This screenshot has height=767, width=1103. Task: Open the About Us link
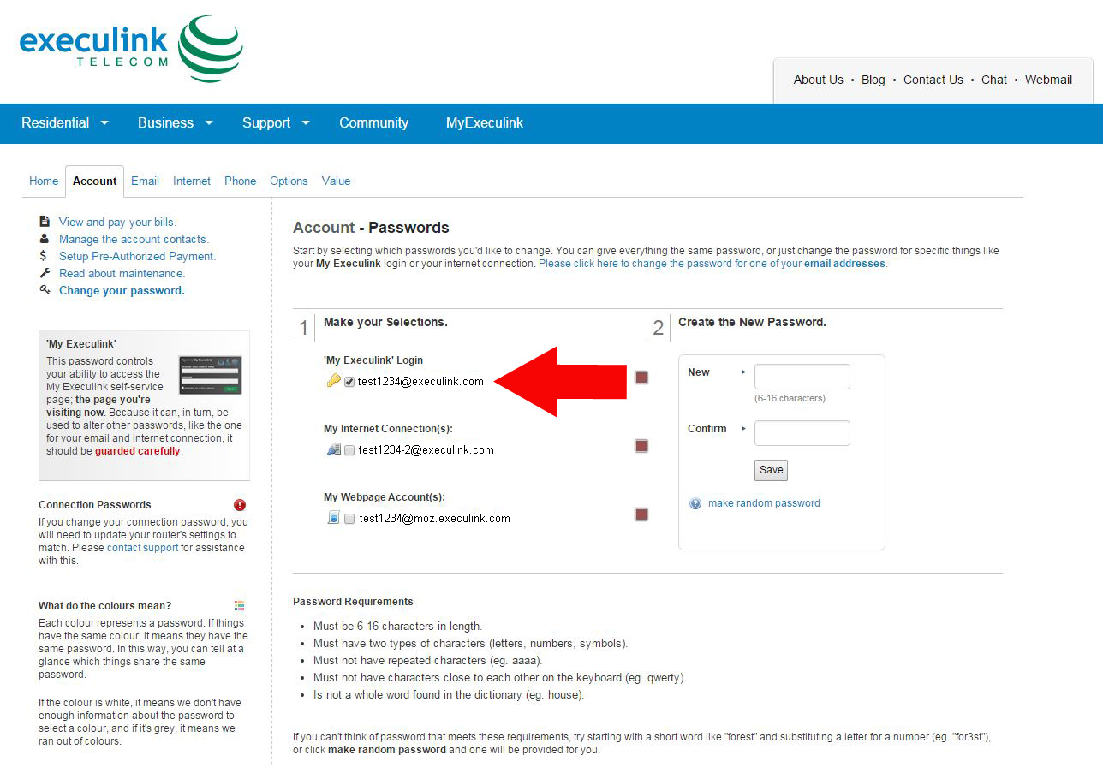819,80
